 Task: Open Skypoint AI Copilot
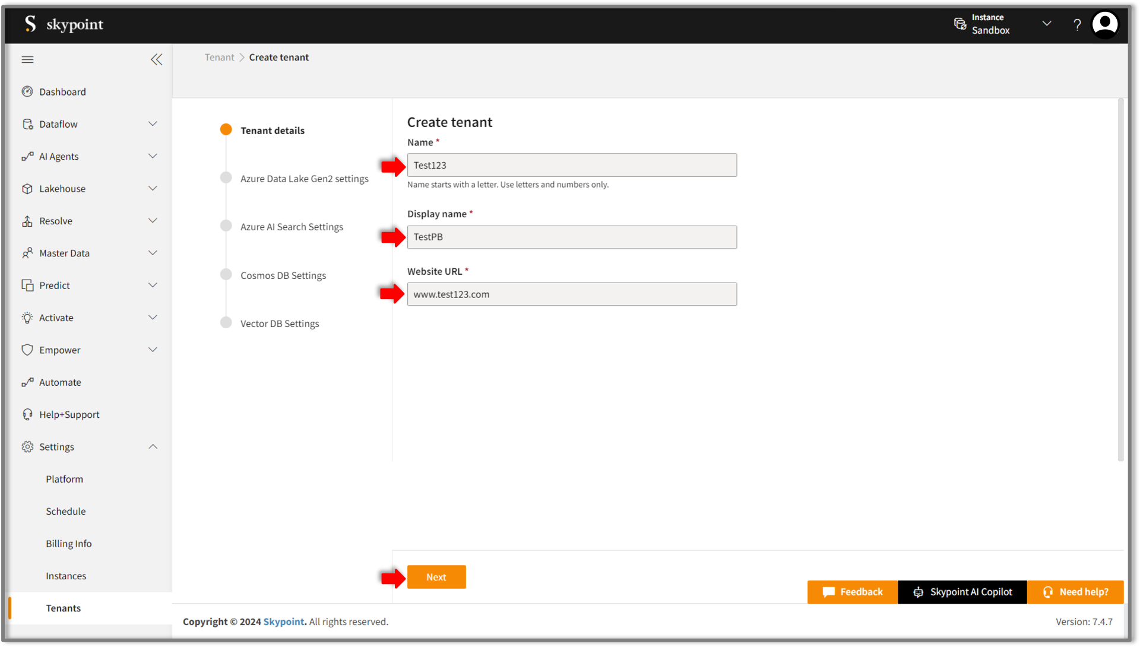pos(962,592)
